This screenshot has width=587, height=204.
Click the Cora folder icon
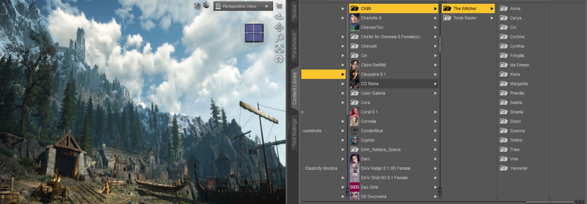click(x=354, y=102)
